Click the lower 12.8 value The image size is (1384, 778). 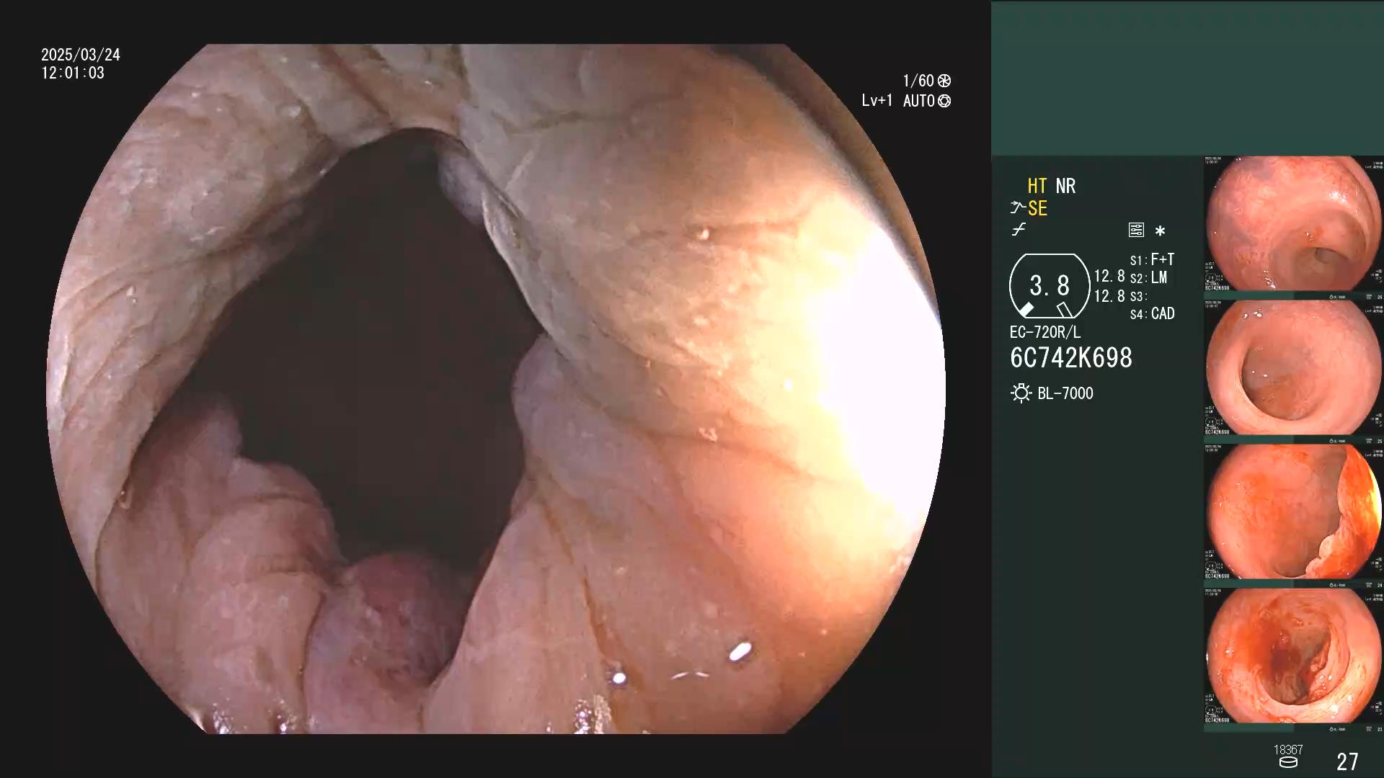point(1109,296)
